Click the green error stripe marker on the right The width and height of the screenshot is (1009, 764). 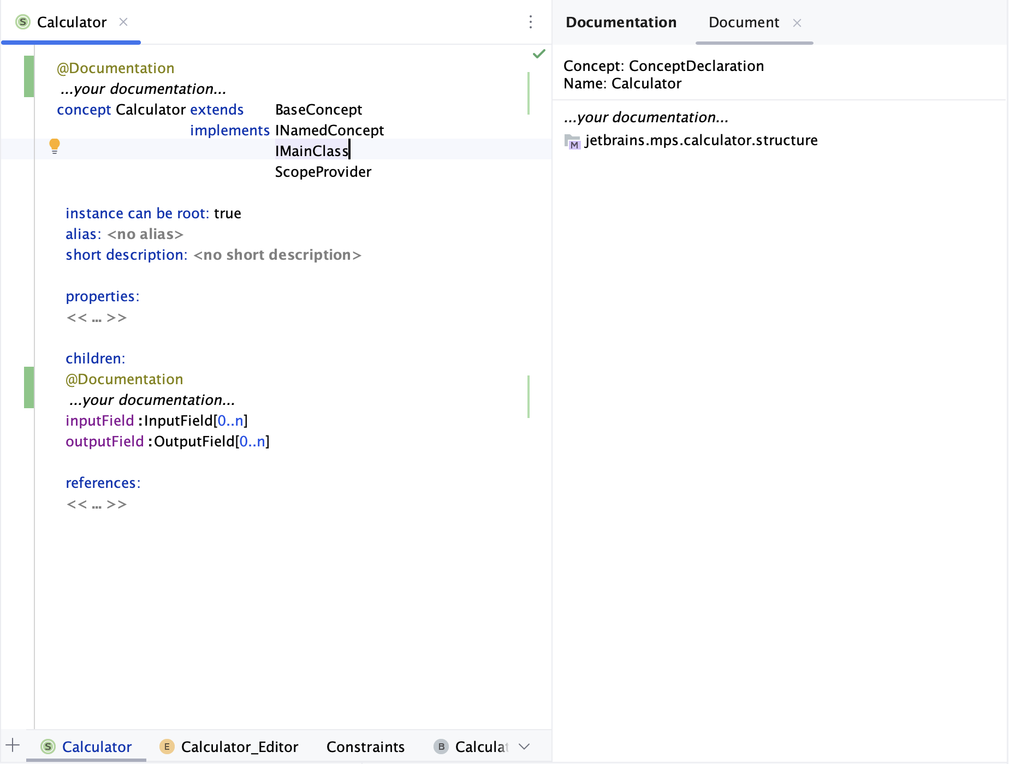click(x=528, y=93)
